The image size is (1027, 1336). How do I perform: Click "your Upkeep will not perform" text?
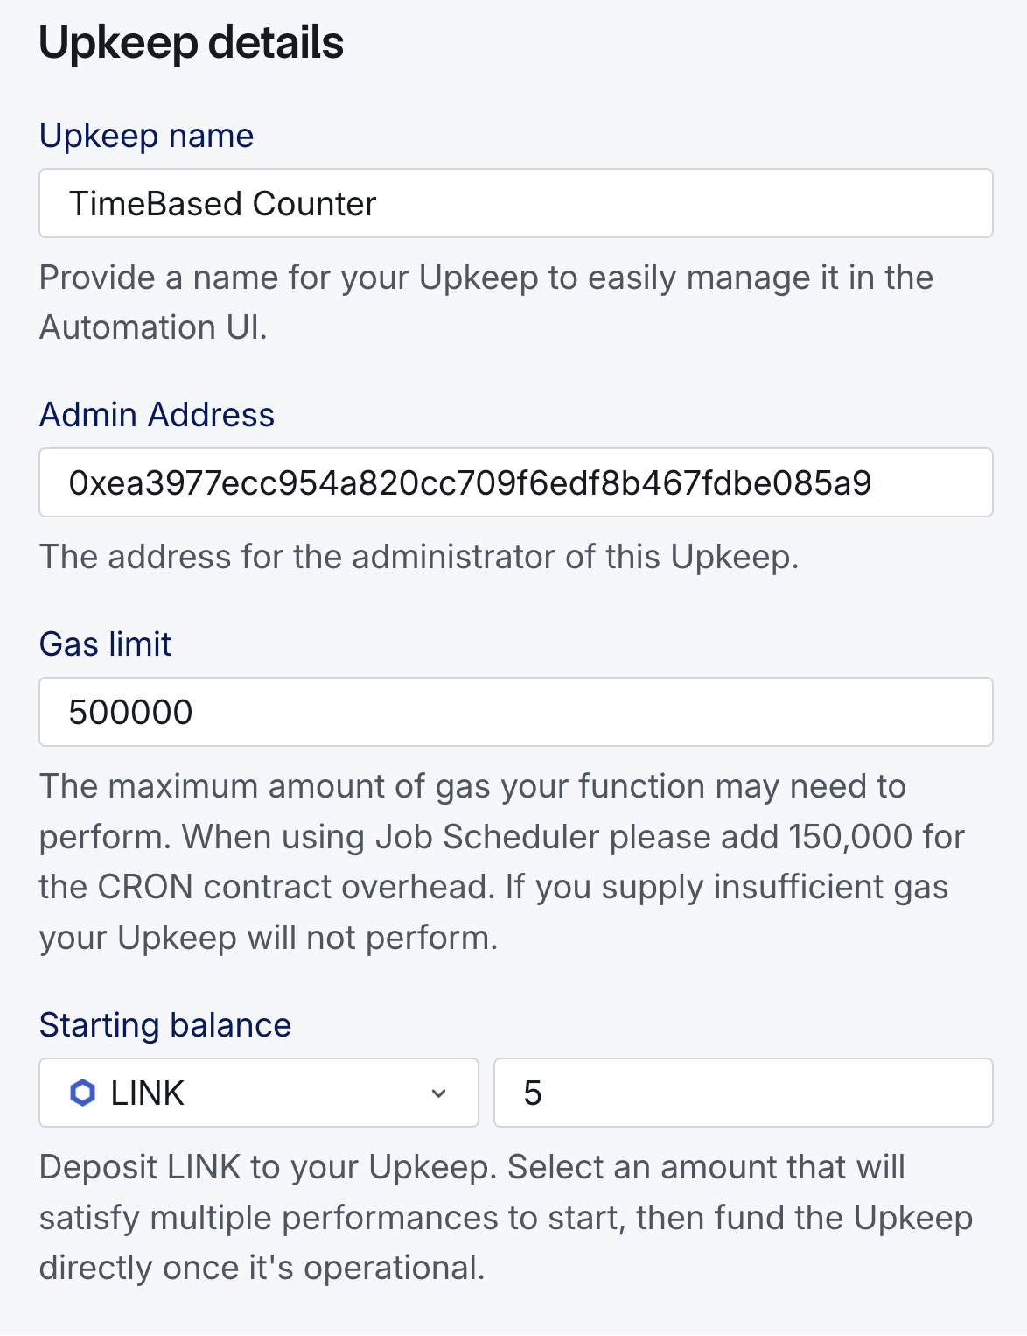268,938
